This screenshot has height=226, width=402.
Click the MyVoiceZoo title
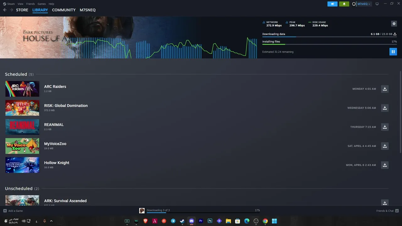point(55,144)
